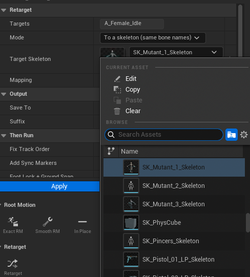Select SK_Mutant_2_Skeleton from the asset list

coord(174,186)
